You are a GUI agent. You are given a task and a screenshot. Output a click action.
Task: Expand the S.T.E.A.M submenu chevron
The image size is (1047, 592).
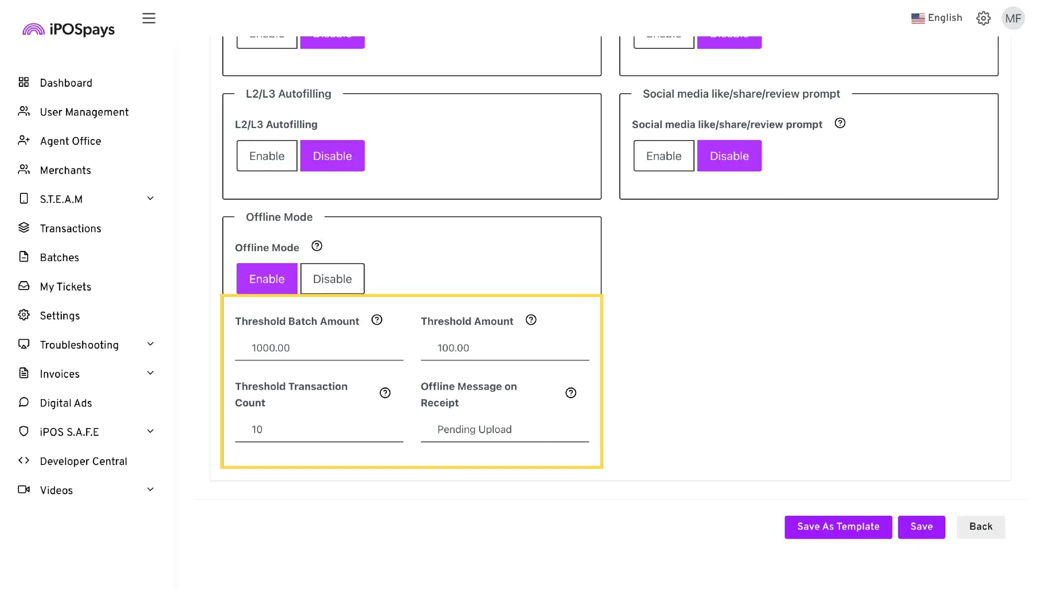click(150, 198)
